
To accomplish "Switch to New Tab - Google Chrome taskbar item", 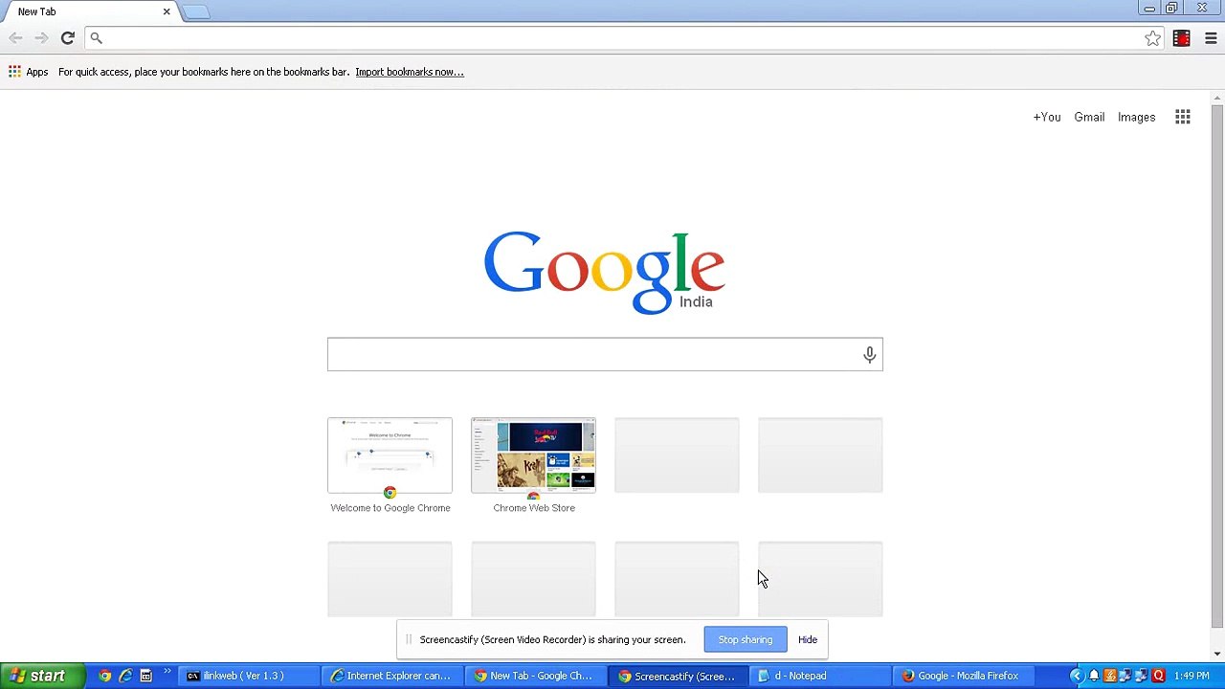I will [x=535, y=676].
